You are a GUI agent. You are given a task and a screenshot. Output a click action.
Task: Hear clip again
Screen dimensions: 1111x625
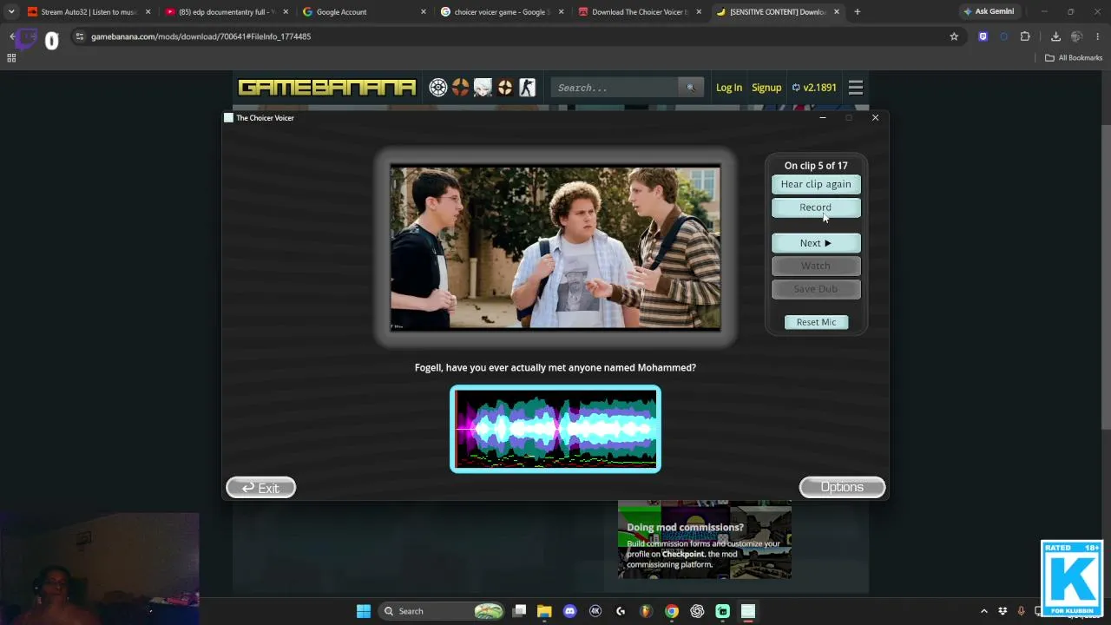tap(816, 184)
